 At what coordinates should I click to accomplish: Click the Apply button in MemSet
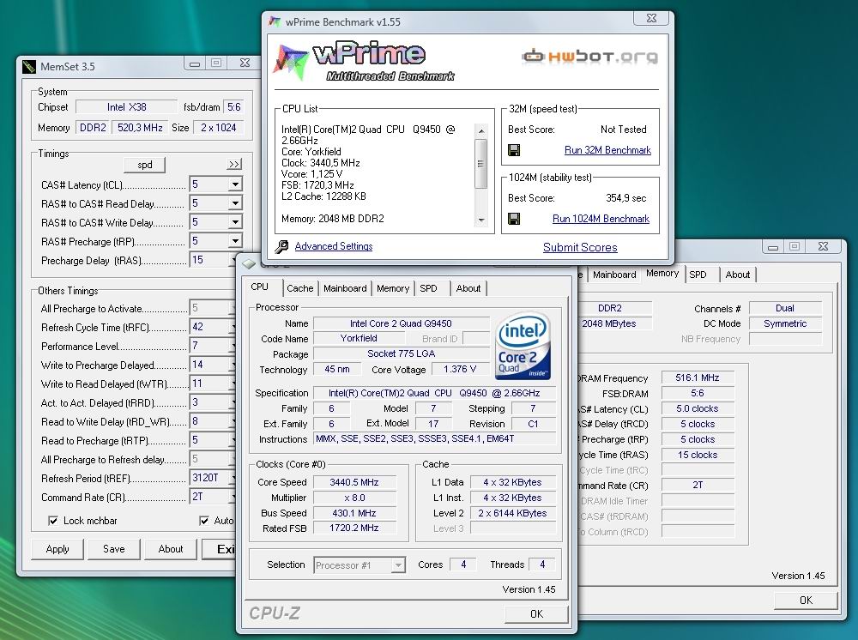tap(57, 549)
